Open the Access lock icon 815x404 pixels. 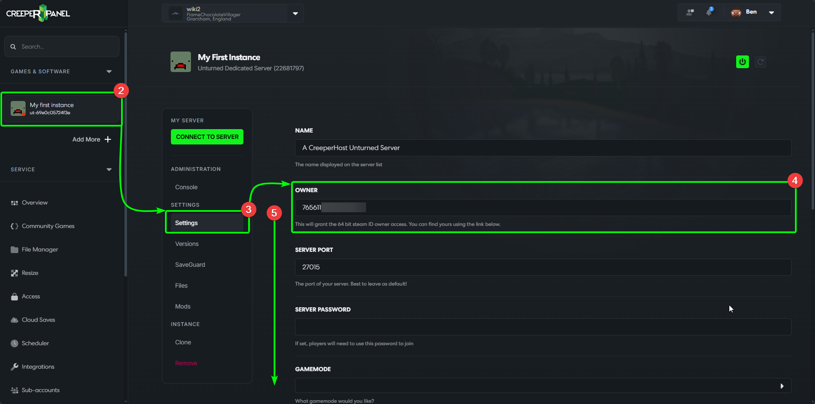tap(14, 296)
